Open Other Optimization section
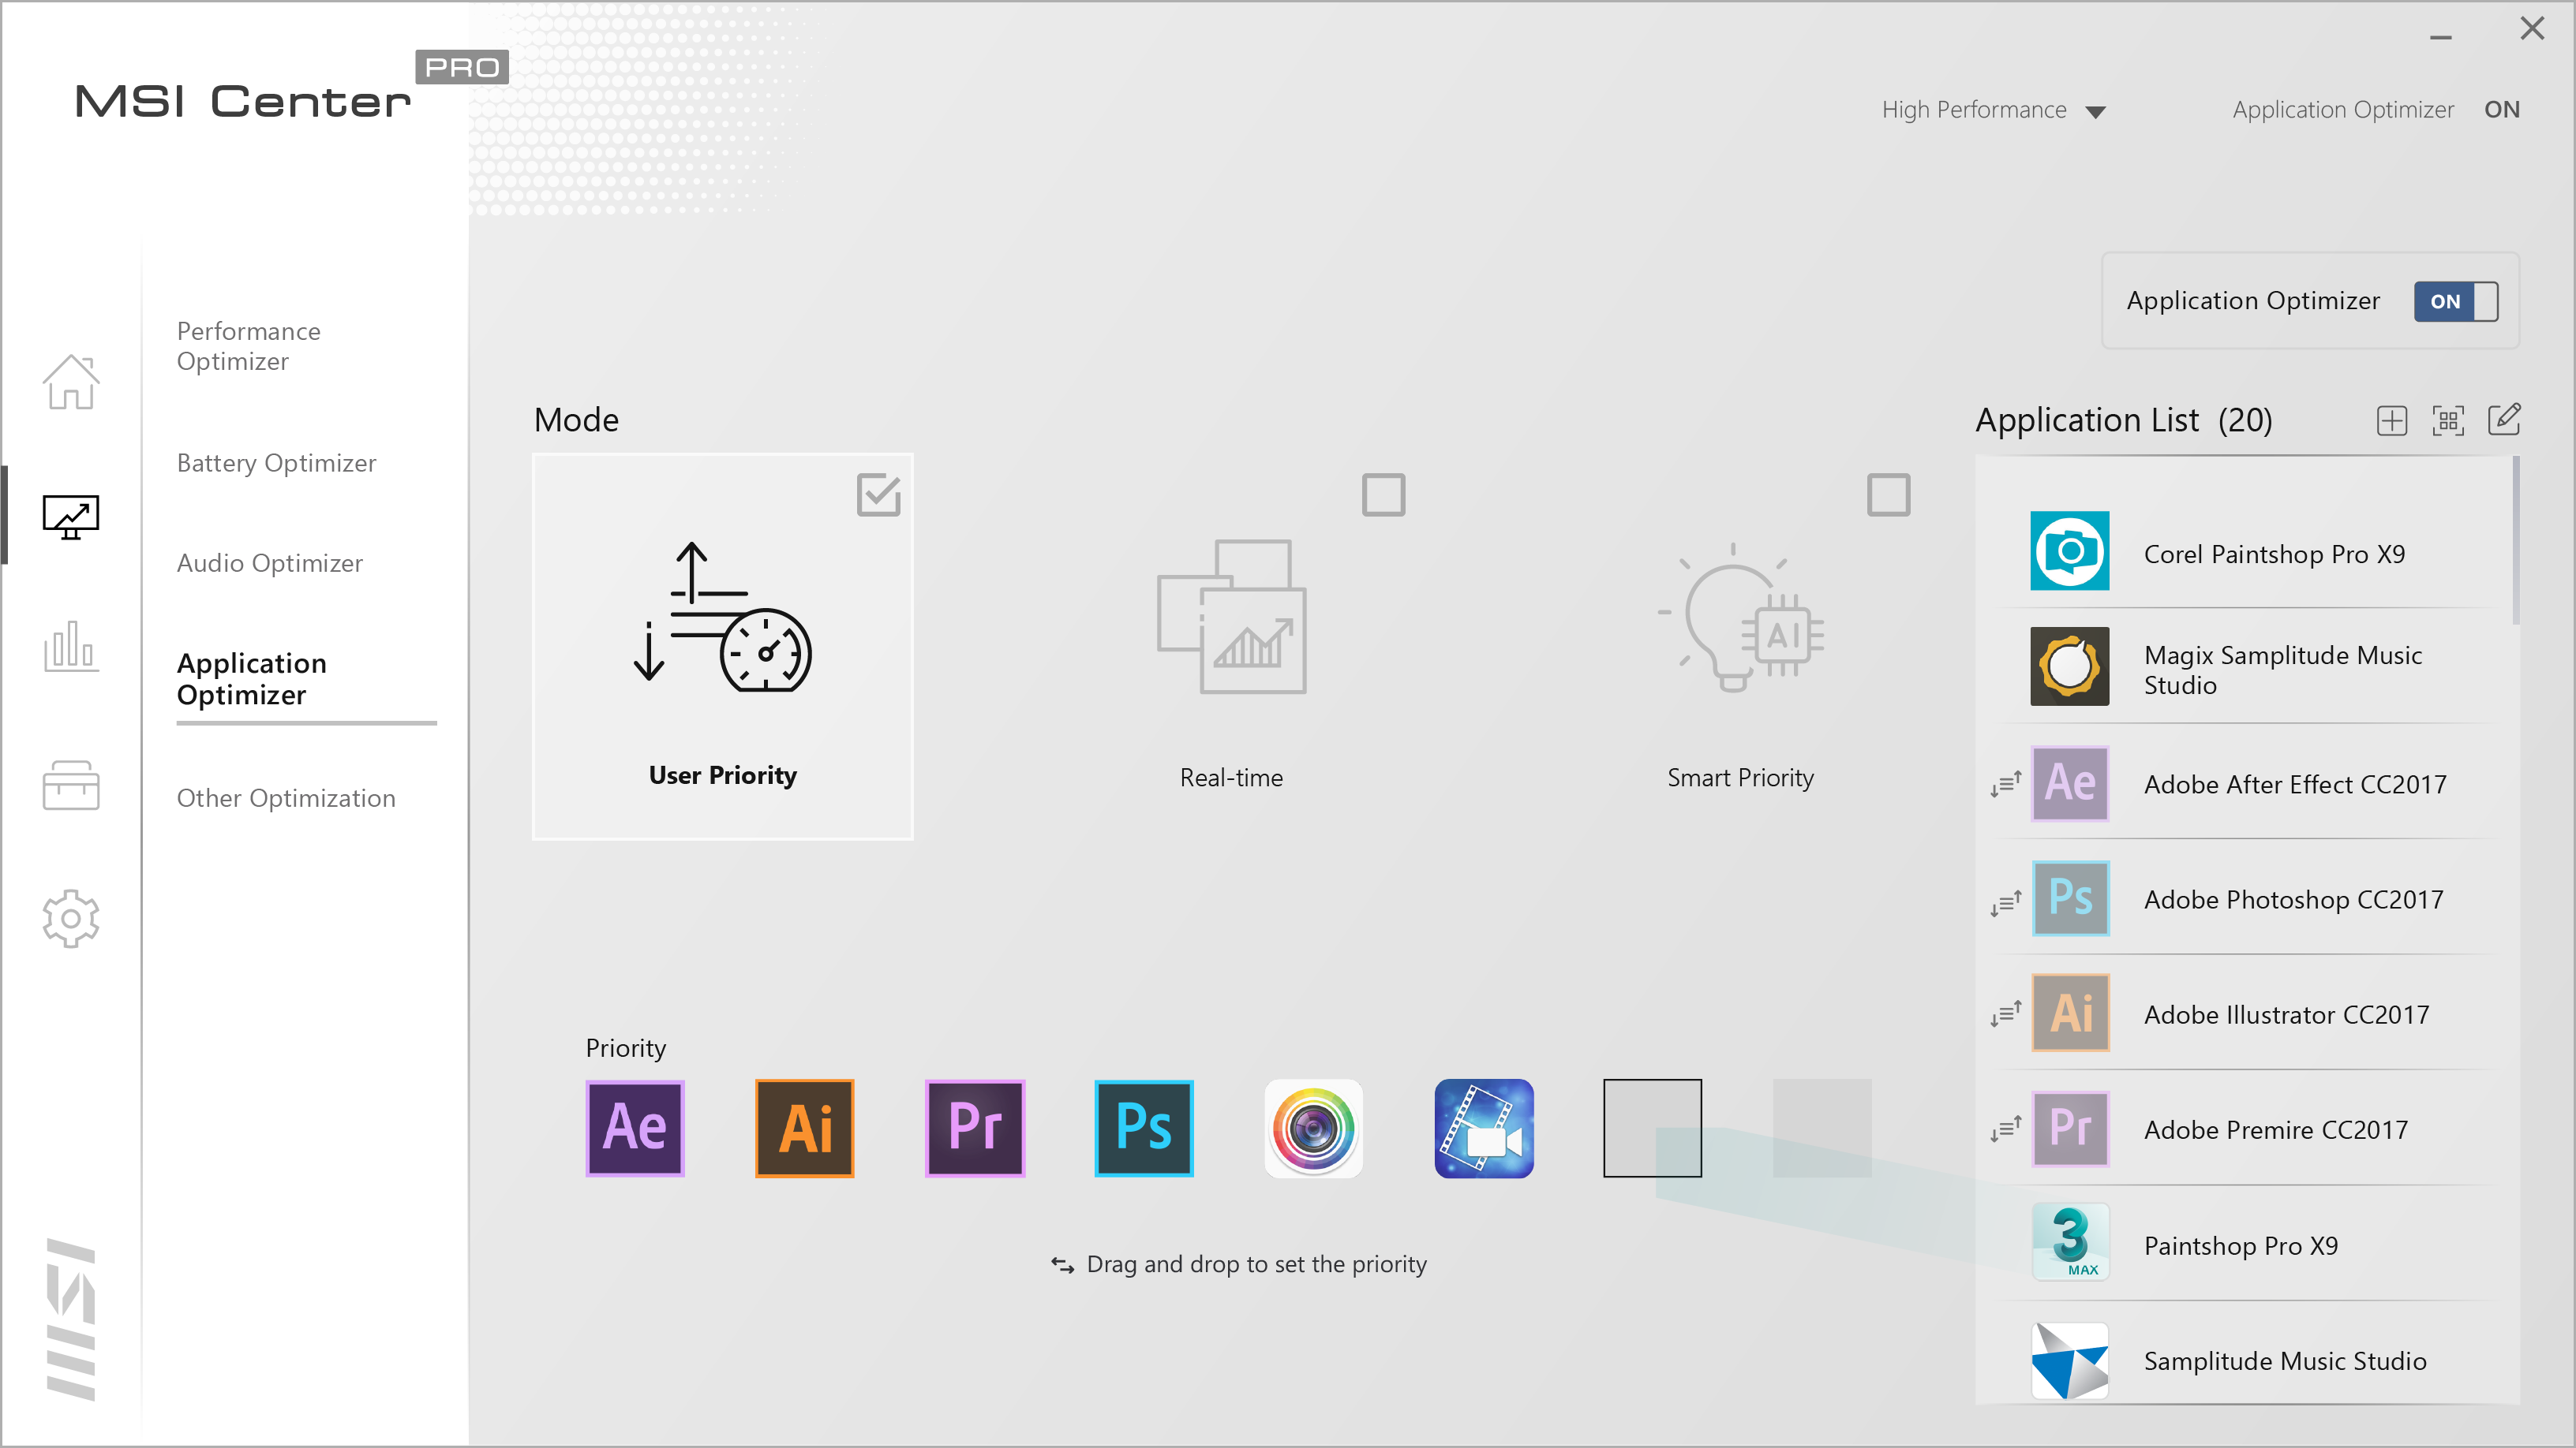 [x=286, y=797]
